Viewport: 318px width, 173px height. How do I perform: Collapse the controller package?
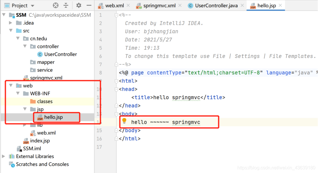(x=25, y=46)
